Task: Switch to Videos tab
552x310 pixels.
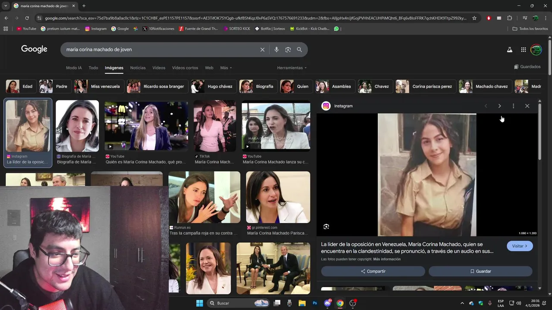Action: [x=159, y=68]
